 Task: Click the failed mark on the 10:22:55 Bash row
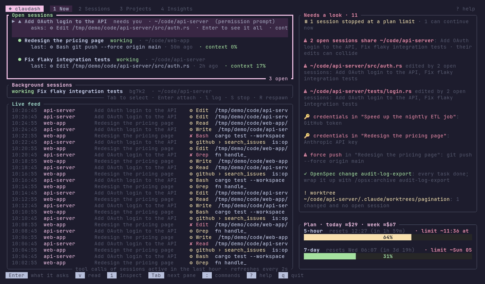191,136
